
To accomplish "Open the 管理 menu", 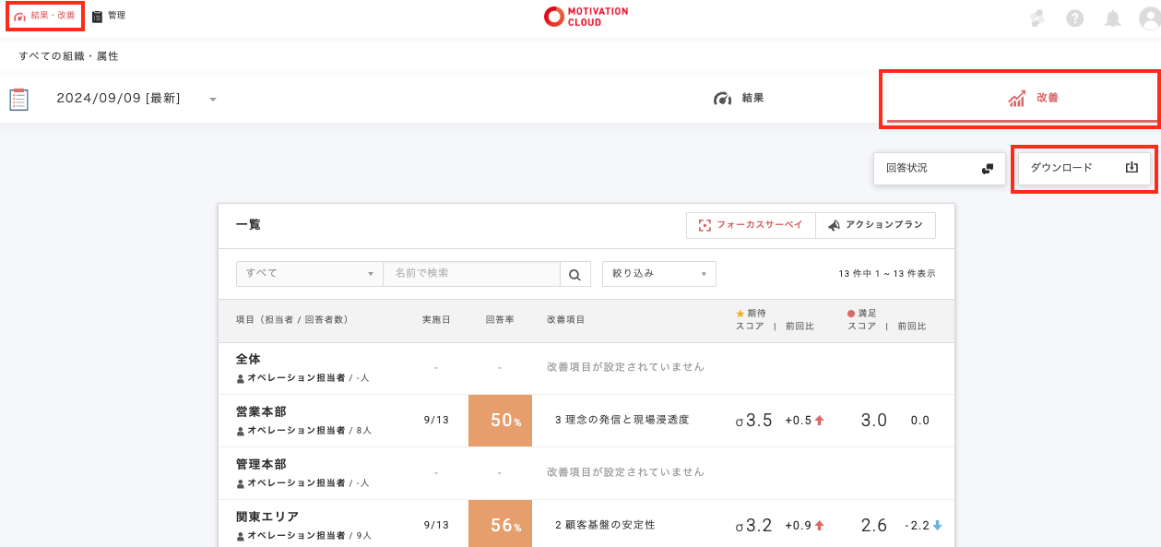I will (x=109, y=16).
